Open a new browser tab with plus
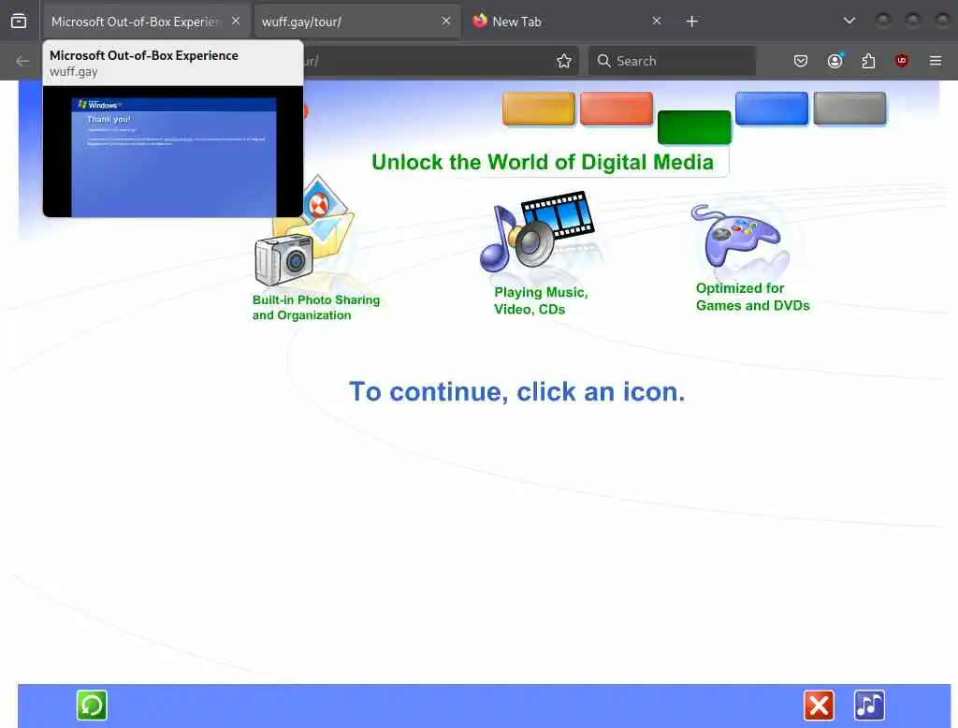 coord(691,22)
